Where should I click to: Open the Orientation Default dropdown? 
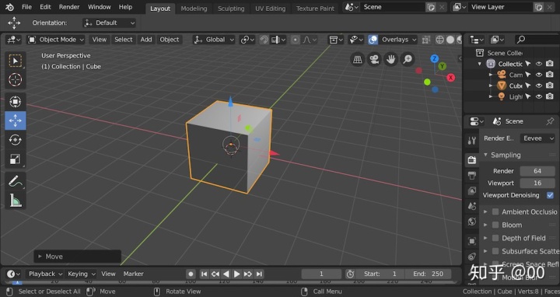(109, 23)
